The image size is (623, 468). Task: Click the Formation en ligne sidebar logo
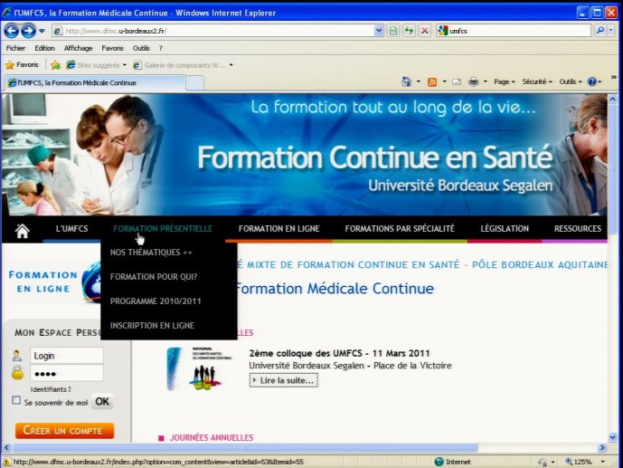pyautogui.click(x=53, y=282)
